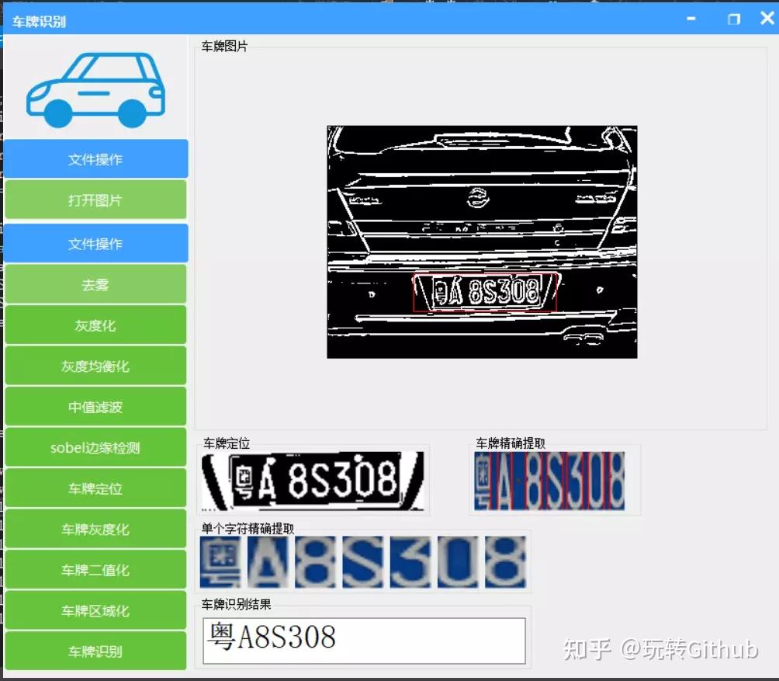Open an image with 打开图片
Screen dimensions: 779x681
click(95, 200)
